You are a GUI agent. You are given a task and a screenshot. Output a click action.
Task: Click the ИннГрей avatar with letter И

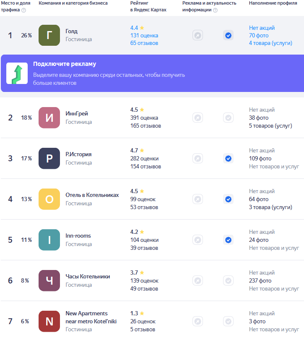pos(49,118)
